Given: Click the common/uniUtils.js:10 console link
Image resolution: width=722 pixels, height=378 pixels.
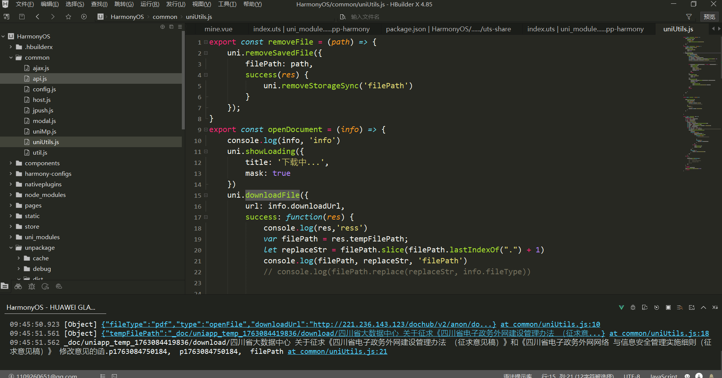Looking at the screenshot, I should pos(550,324).
